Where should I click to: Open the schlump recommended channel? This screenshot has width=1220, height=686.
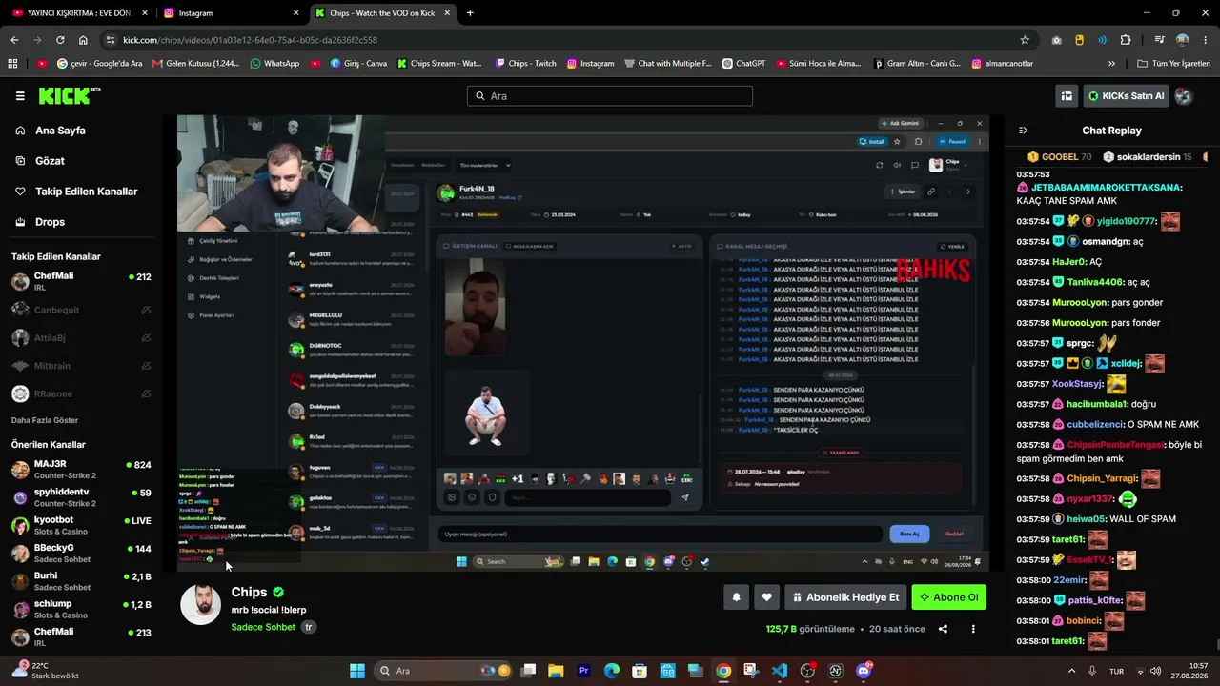pos(81,610)
